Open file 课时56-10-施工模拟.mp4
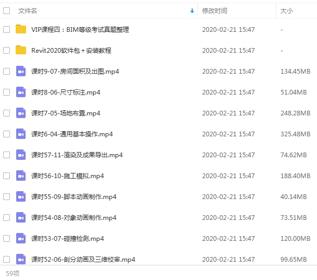The width and height of the screenshot is (317, 280). coord(67,176)
